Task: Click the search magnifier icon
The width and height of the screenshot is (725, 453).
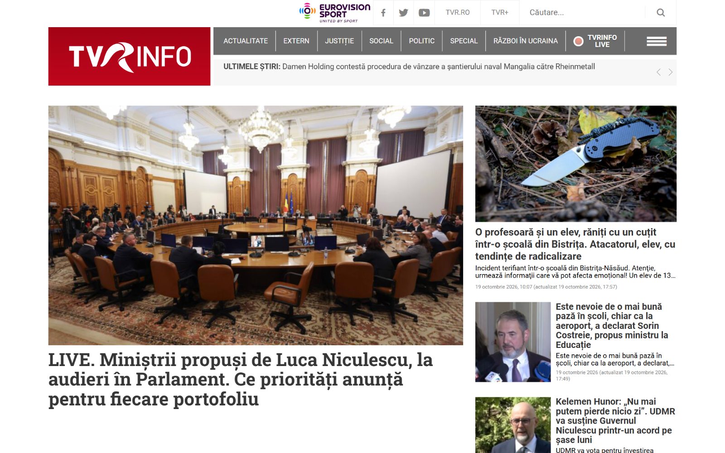Action: click(x=661, y=13)
